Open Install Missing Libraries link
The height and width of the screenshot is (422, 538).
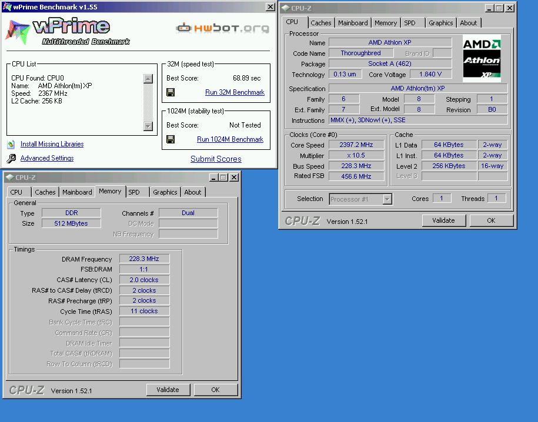(52, 144)
